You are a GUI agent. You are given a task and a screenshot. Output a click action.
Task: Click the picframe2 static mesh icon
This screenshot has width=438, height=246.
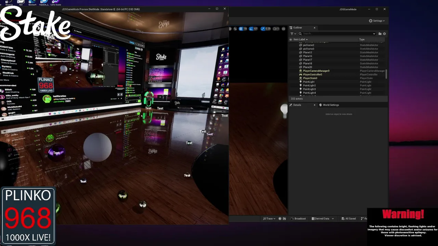coord(301,45)
